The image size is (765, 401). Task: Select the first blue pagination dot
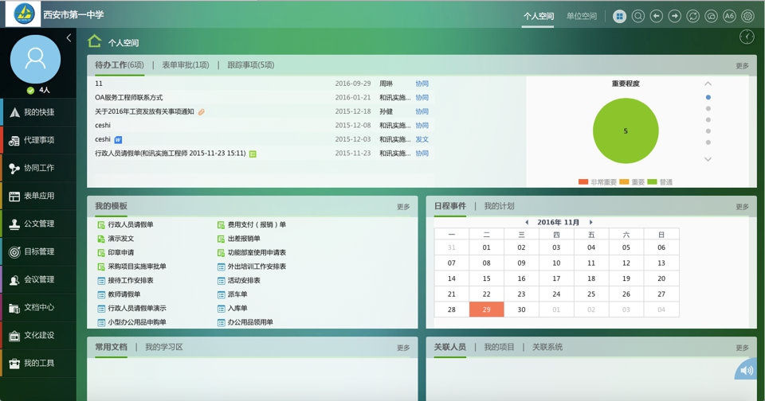point(708,97)
